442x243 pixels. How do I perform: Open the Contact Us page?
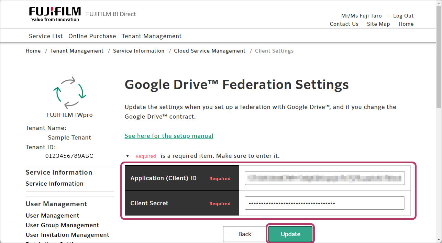point(344,24)
